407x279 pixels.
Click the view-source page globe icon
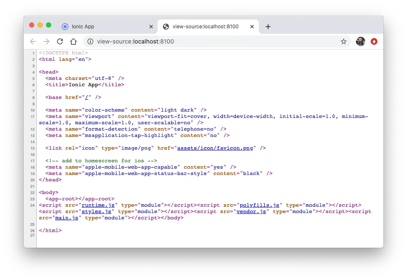166,26
